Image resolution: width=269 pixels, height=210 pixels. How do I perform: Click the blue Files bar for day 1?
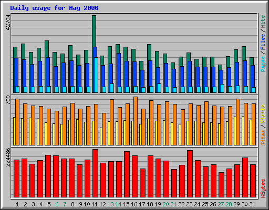point(16,72)
